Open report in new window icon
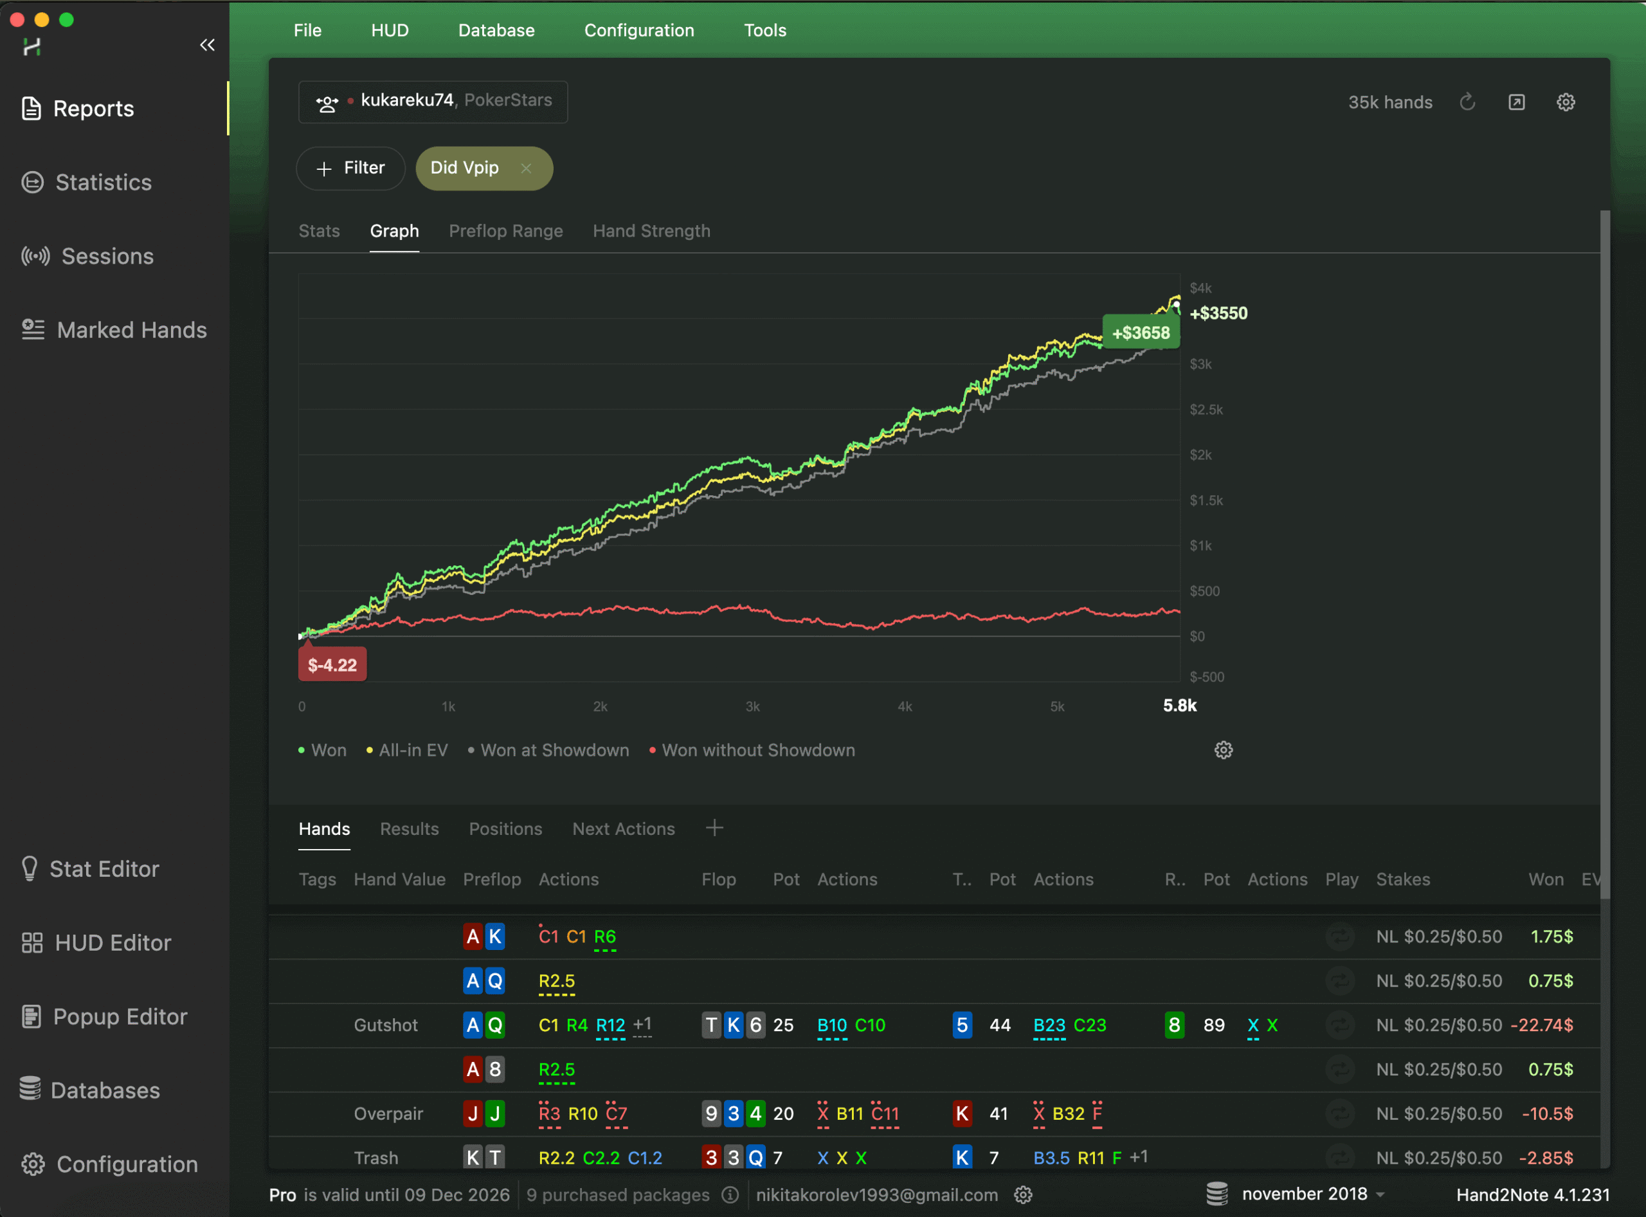 [1516, 102]
